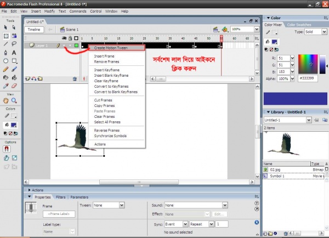Choose Create Motion Tween from context menu
This screenshot has height=238, width=329.
pos(117,48)
